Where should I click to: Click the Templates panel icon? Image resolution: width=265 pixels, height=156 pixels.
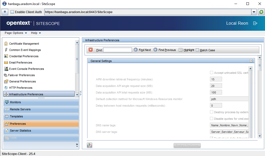pos(7,116)
